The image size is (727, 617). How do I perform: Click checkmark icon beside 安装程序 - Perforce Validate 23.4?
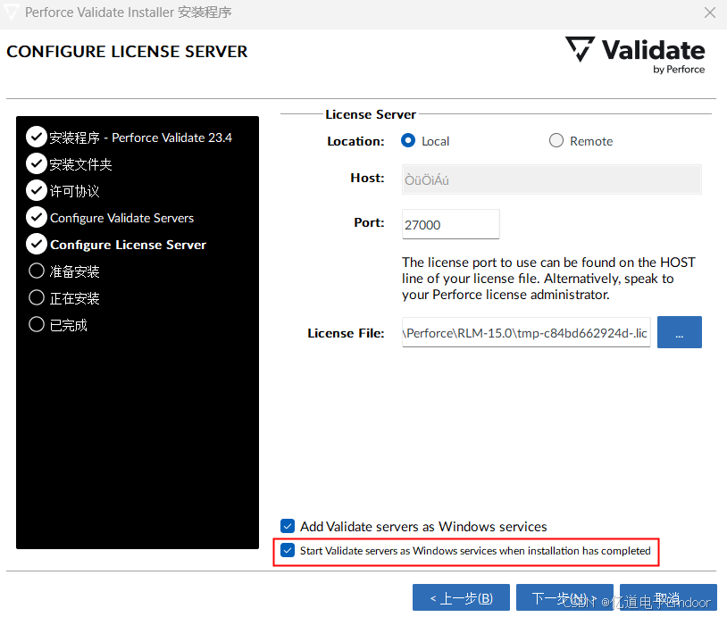(36, 137)
